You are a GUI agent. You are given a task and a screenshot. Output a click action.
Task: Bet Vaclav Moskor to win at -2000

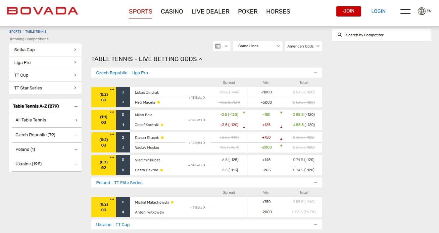coord(266,148)
